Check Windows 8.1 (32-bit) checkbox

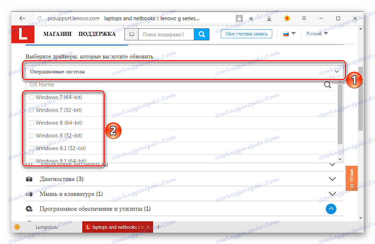(32, 148)
